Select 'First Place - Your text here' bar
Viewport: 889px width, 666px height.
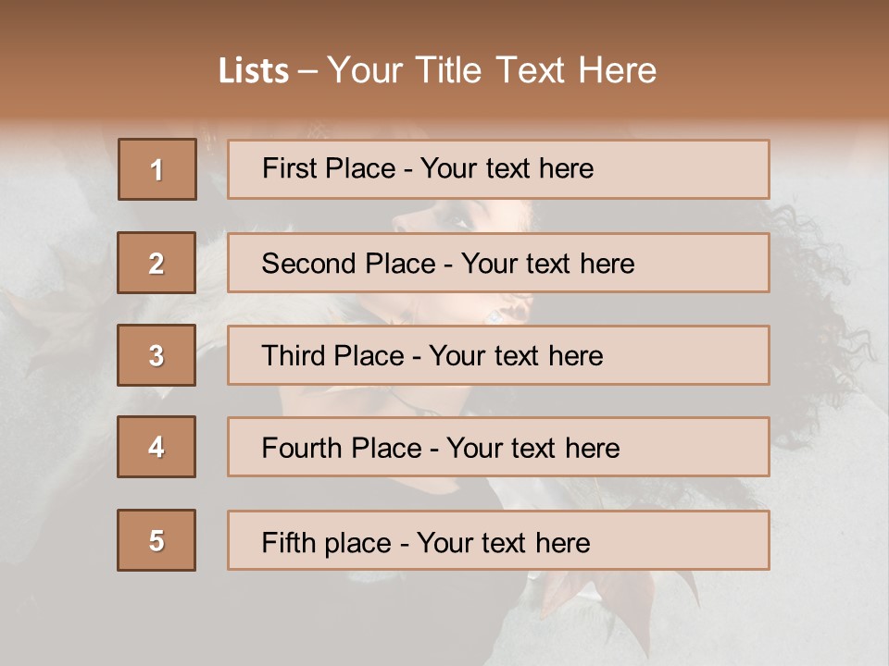[x=498, y=169]
